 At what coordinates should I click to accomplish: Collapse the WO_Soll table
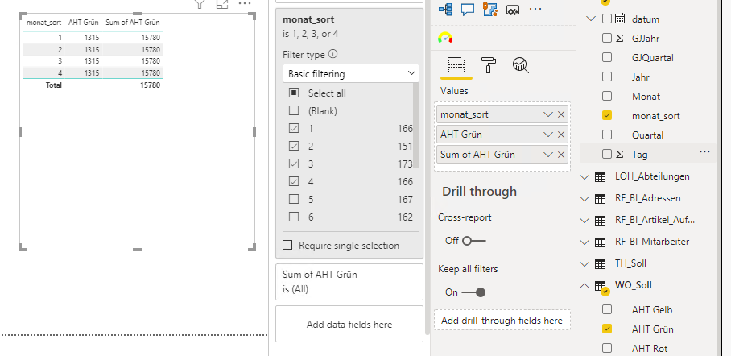(x=584, y=285)
